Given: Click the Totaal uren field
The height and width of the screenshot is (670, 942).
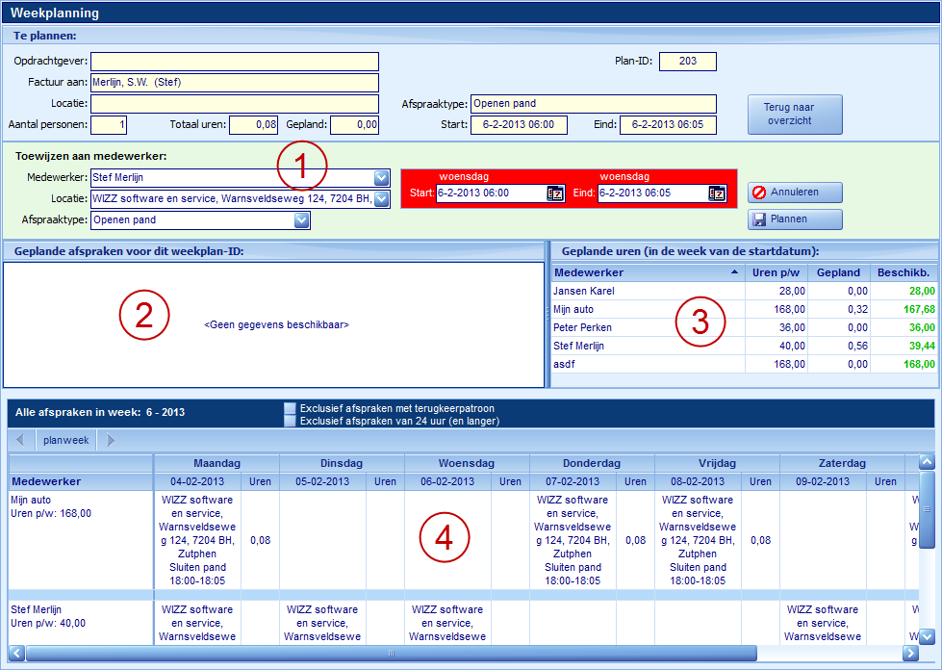Looking at the screenshot, I should click(253, 125).
